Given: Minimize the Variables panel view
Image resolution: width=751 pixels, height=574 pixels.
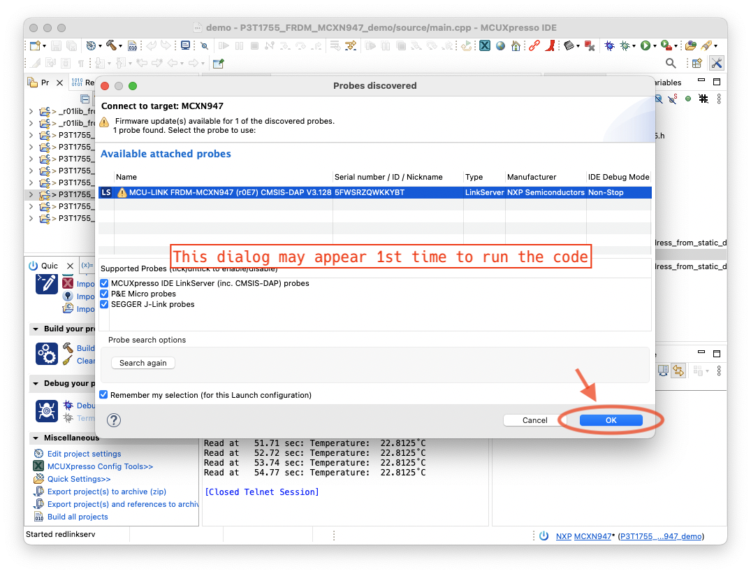Looking at the screenshot, I should pos(701,80).
